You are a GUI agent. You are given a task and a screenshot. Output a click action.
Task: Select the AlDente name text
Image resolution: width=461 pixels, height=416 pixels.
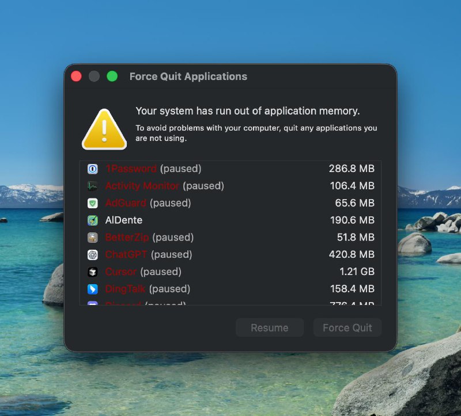click(124, 220)
